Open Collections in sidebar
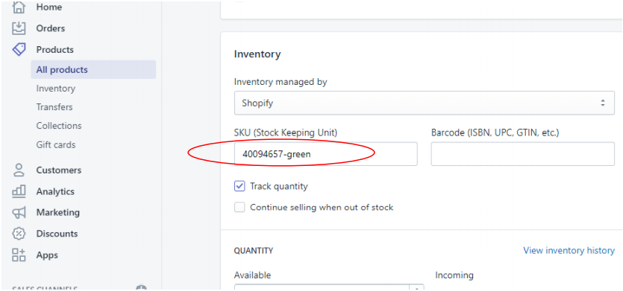 coord(59,126)
